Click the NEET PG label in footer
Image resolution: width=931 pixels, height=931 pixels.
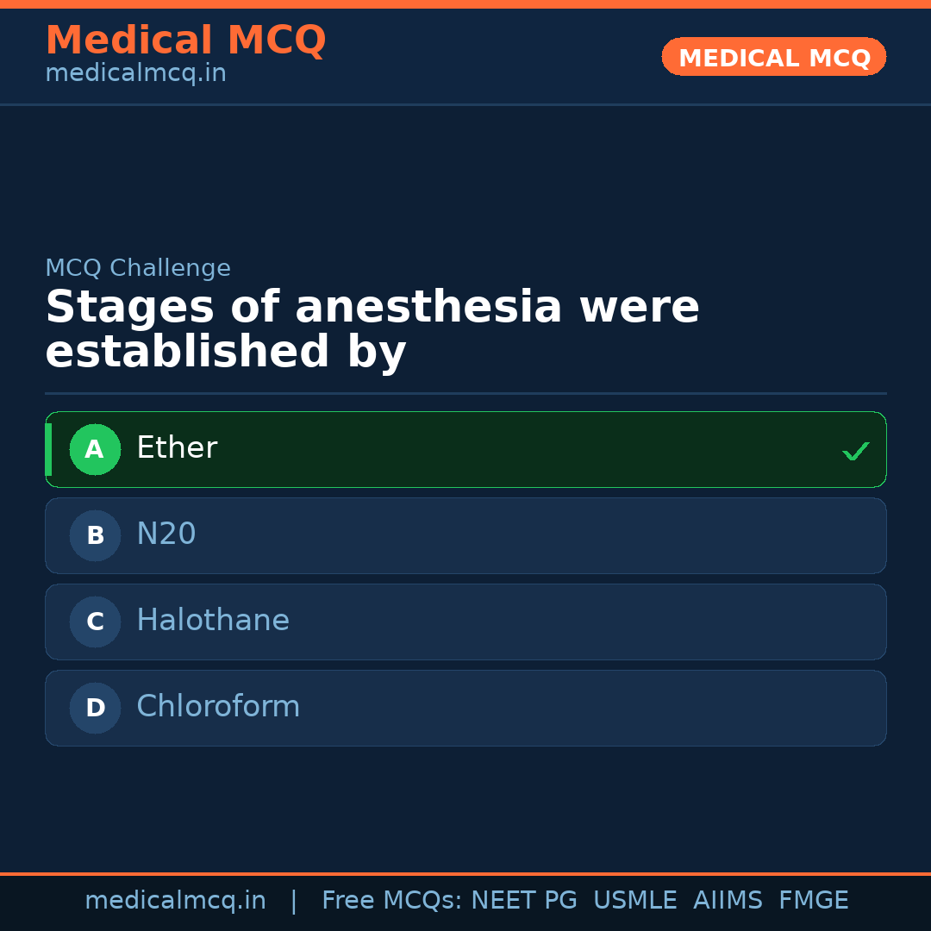(x=523, y=899)
